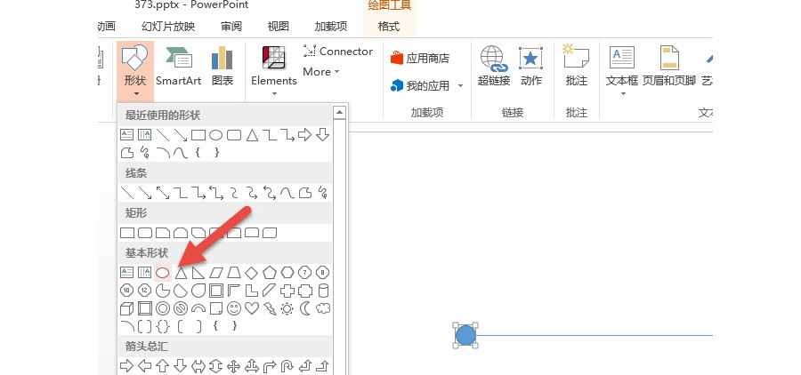This screenshot has height=375, width=801.
Task: Open the More dropdown menu
Action: 320,71
